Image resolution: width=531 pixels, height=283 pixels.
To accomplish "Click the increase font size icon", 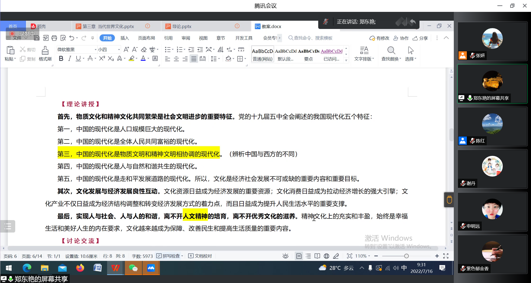I will click(126, 50).
